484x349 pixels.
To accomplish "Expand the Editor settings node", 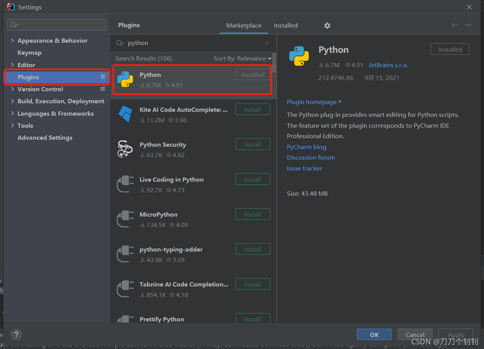I will [12, 65].
